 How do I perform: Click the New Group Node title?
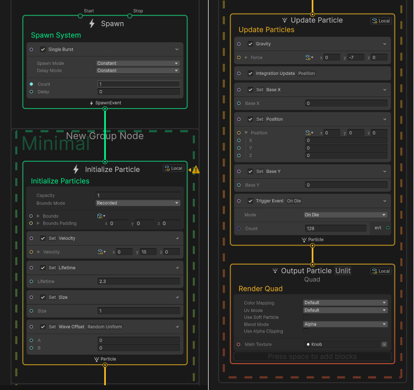[x=105, y=136]
